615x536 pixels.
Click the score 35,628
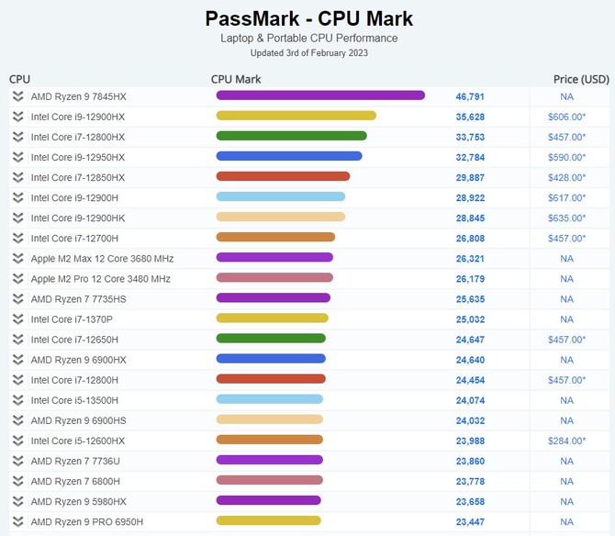(x=470, y=117)
